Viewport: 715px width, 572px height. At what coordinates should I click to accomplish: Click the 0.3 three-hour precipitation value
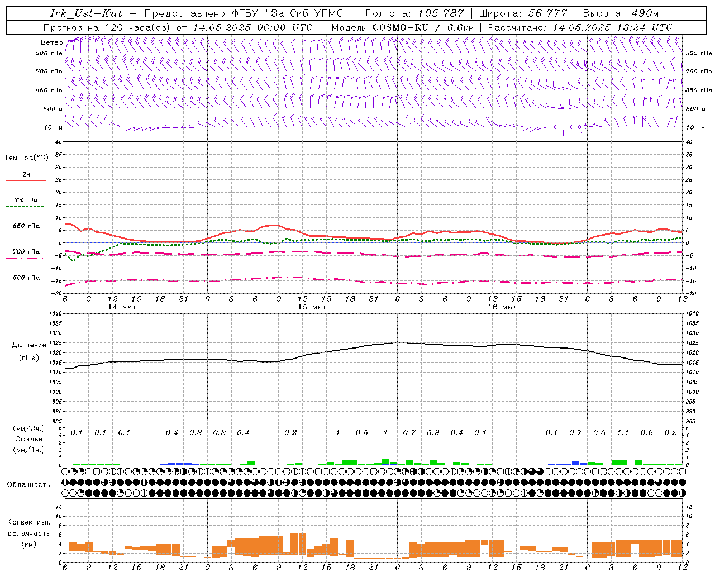coord(196,433)
